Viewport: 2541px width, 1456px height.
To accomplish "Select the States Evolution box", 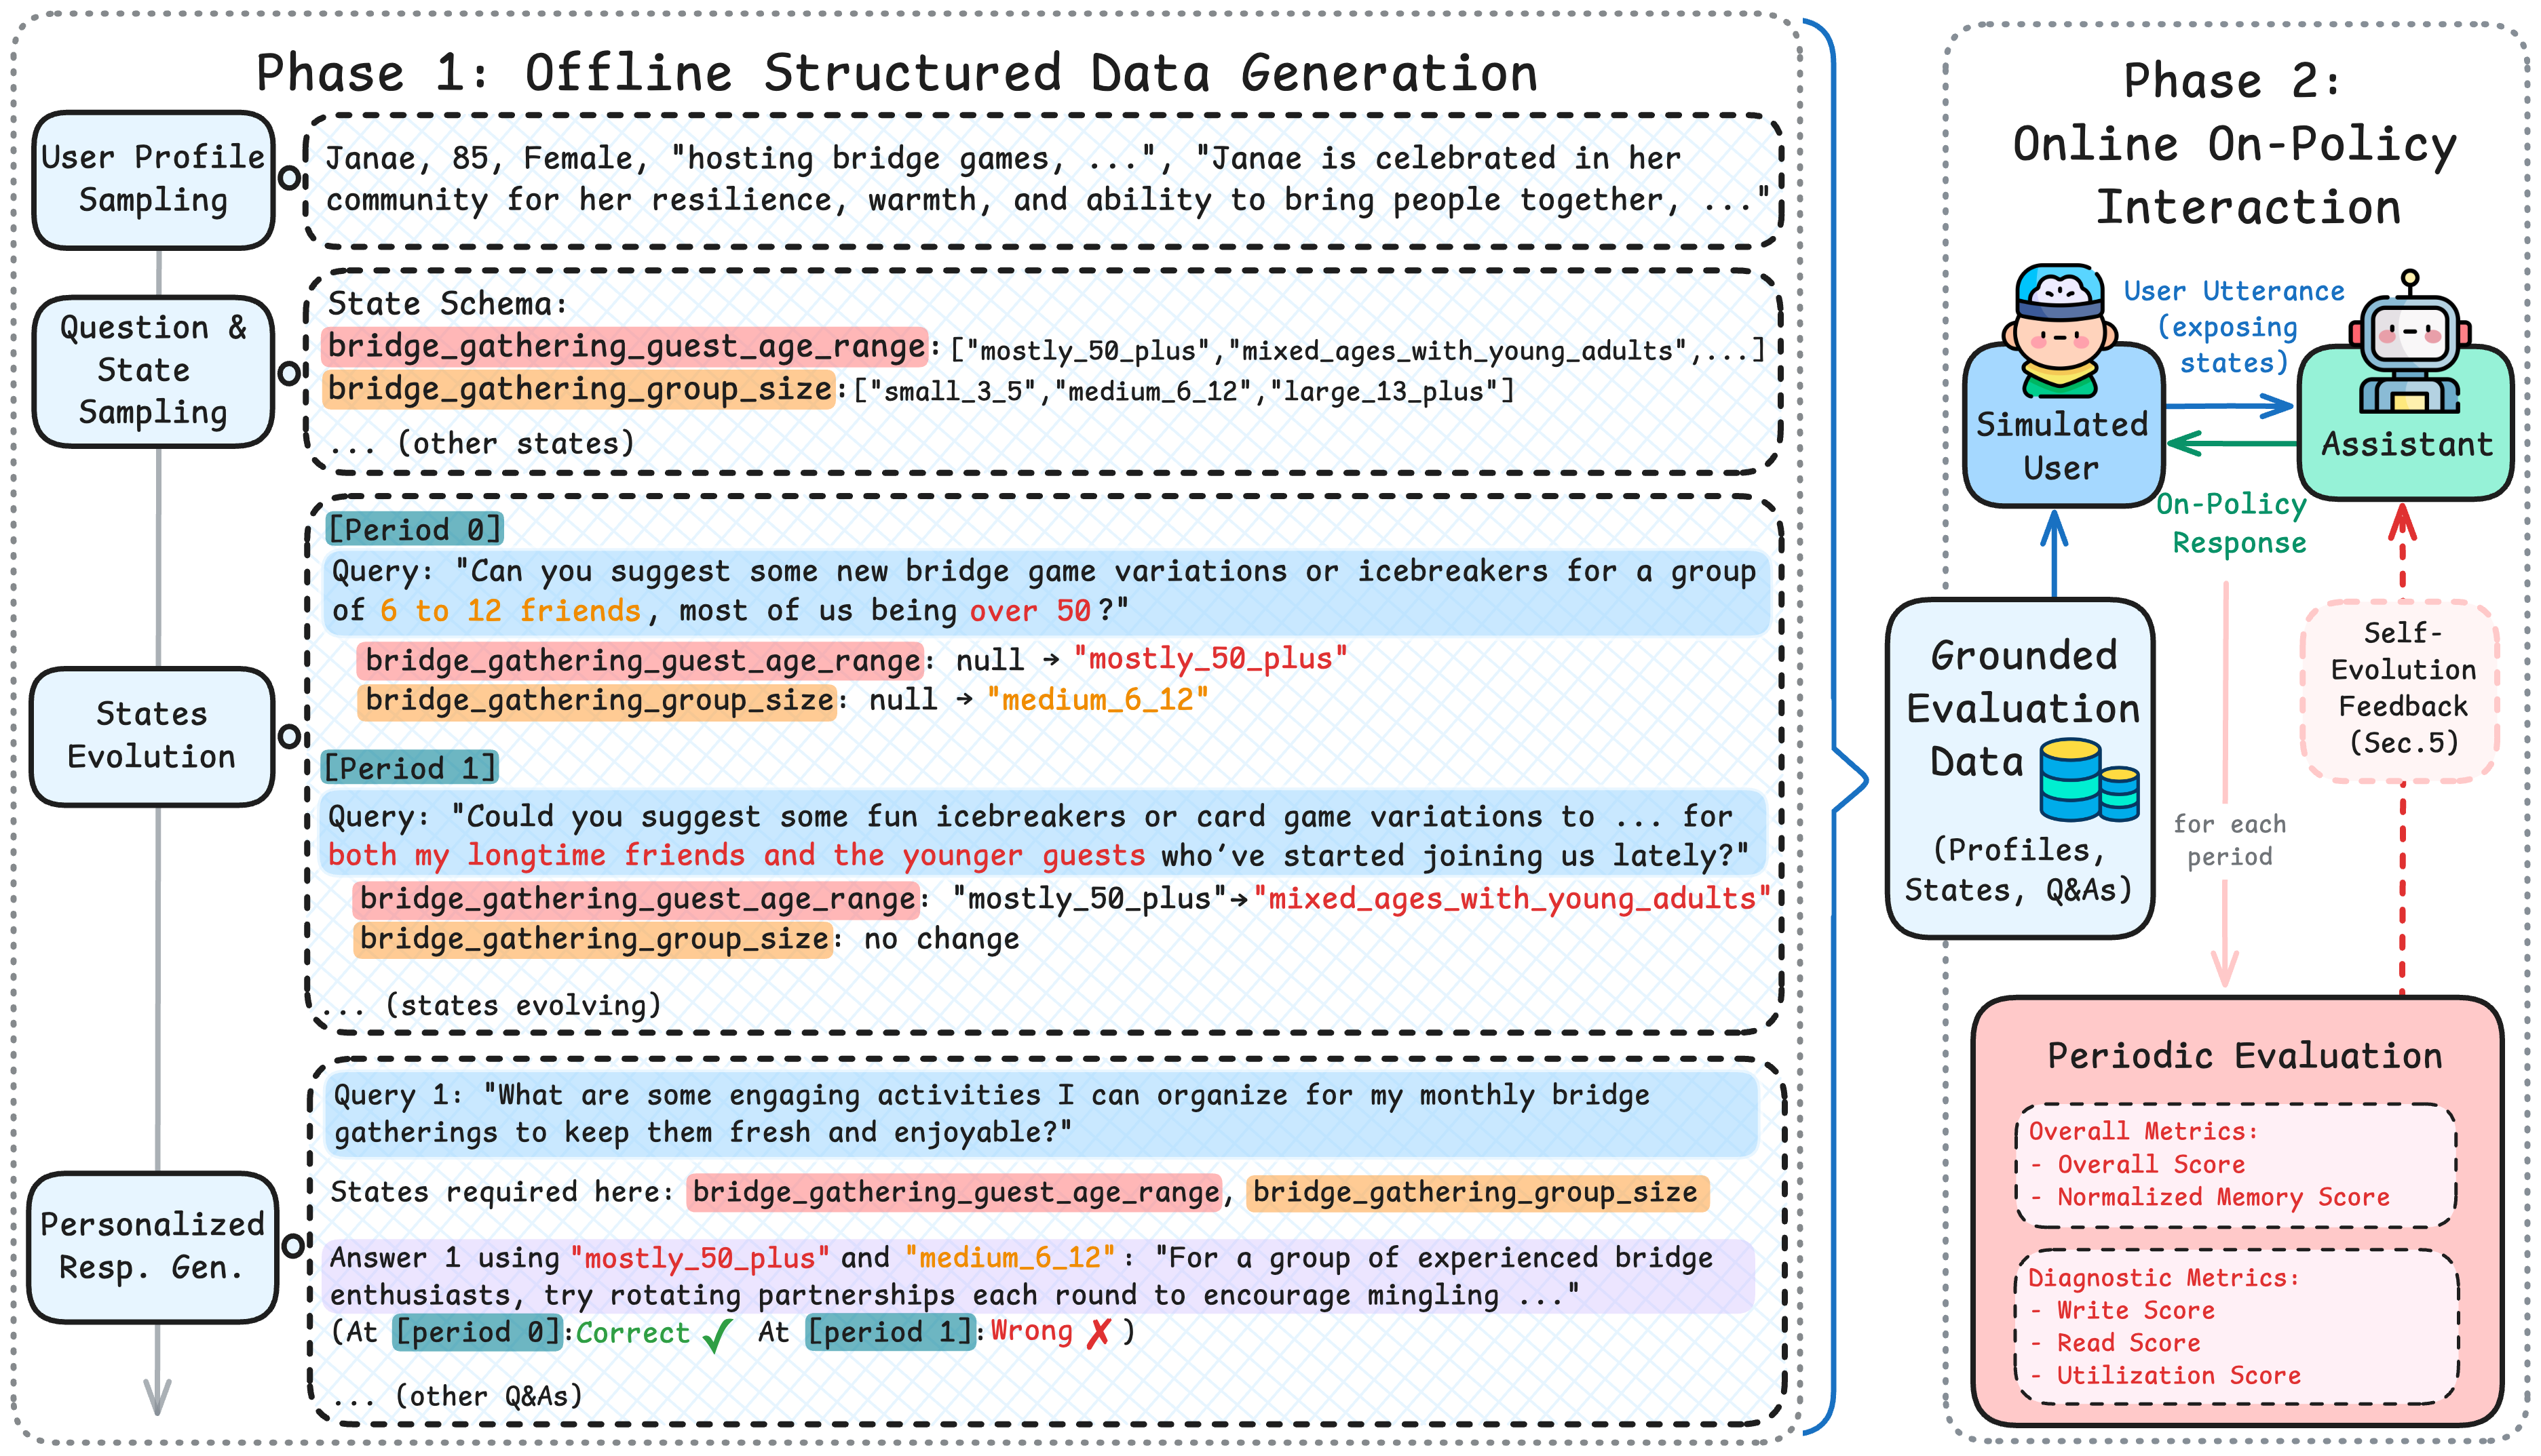I will (x=151, y=736).
